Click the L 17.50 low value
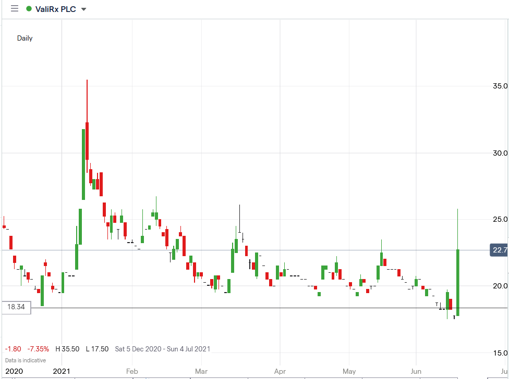The image size is (509, 379). (x=98, y=349)
